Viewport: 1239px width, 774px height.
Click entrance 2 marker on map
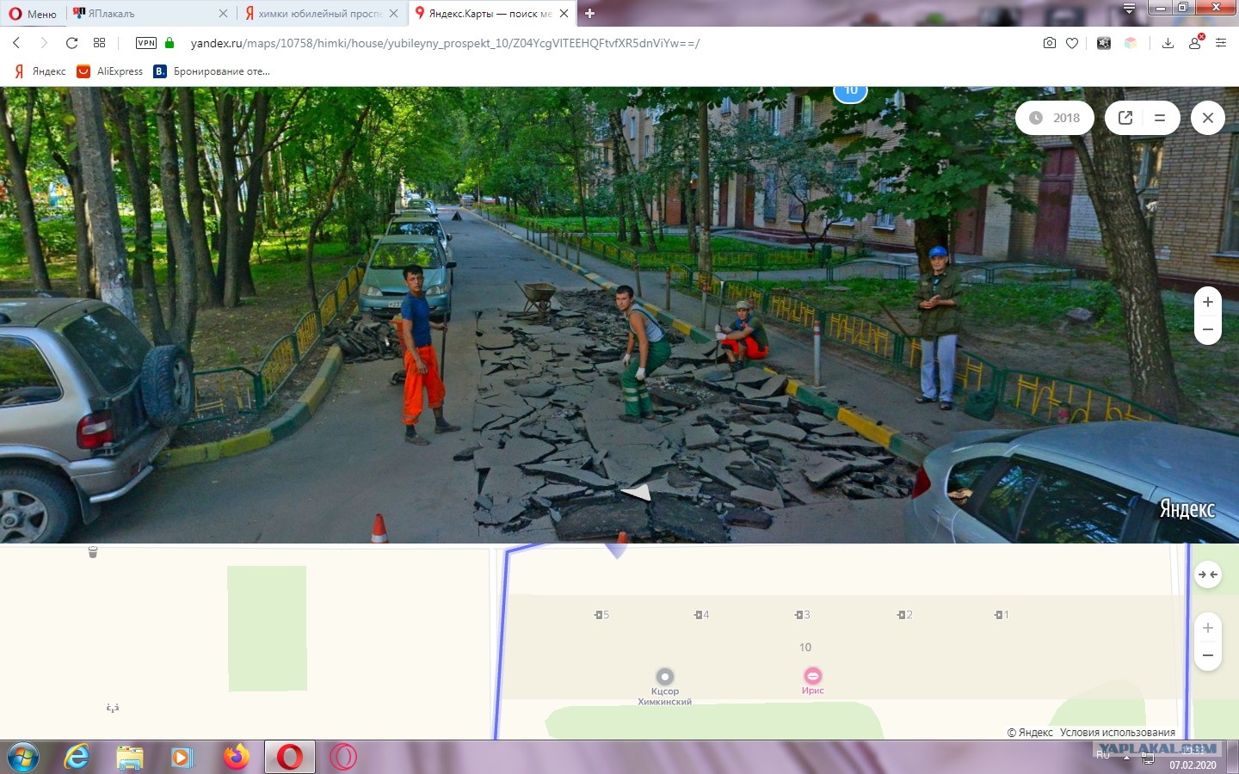tap(904, 615)
